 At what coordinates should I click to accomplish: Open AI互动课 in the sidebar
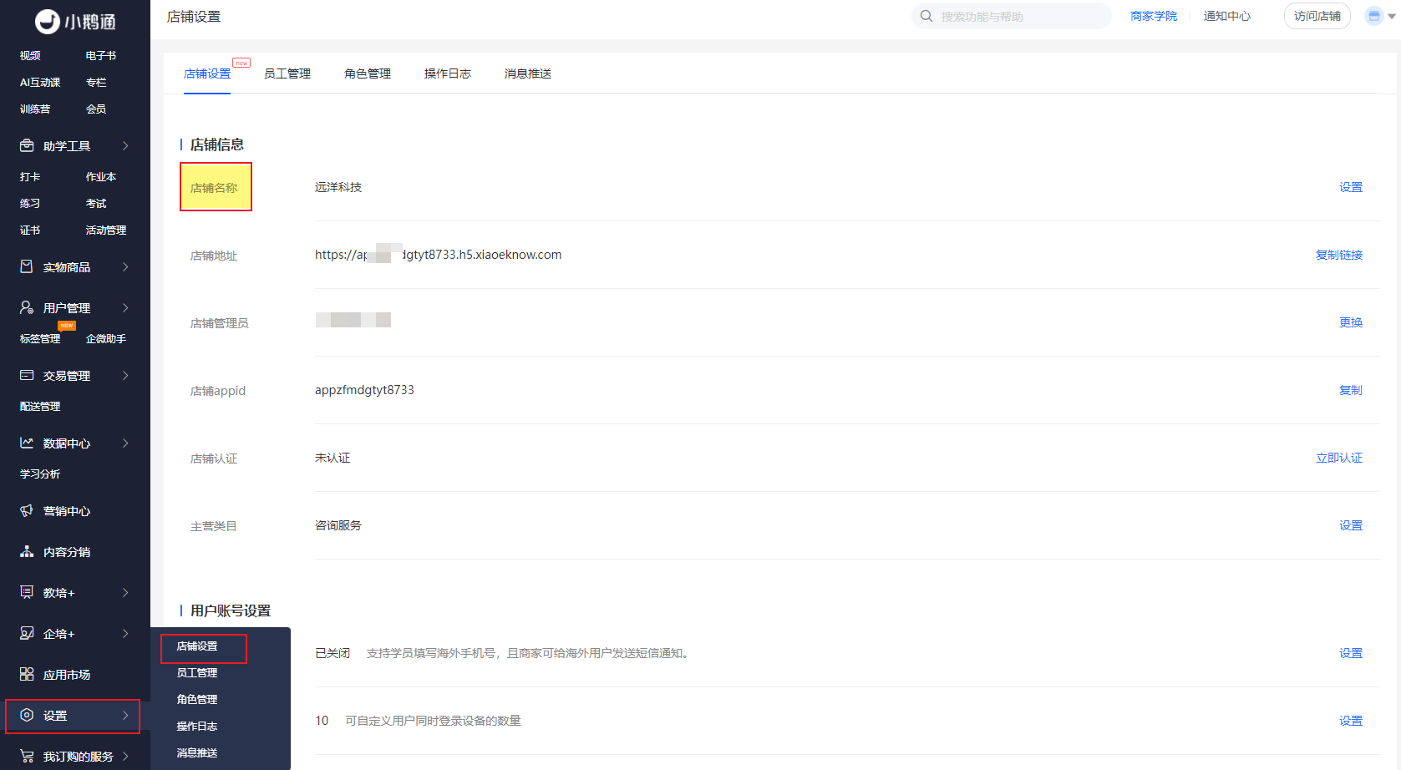click(40, 82)
